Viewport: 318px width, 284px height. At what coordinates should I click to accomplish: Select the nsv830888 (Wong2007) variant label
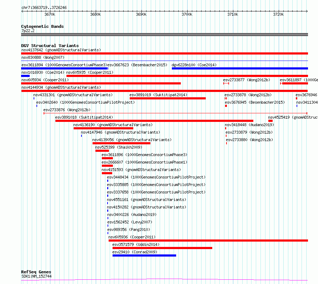point(43,57)
